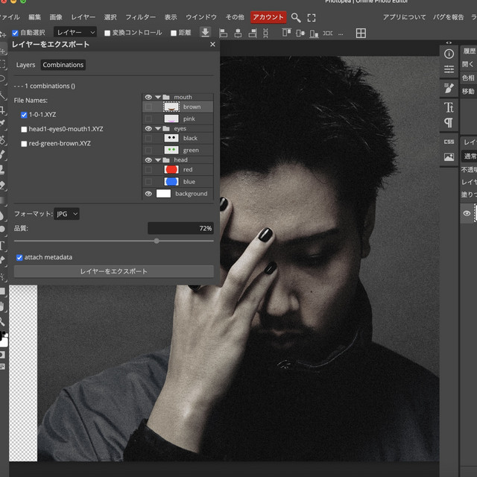Image resolution: width=477 pixels, height=477 pixels.
Task: Uncheck the attach metadata checkbox
Action: pyautogui.click(x=19, y=257)
